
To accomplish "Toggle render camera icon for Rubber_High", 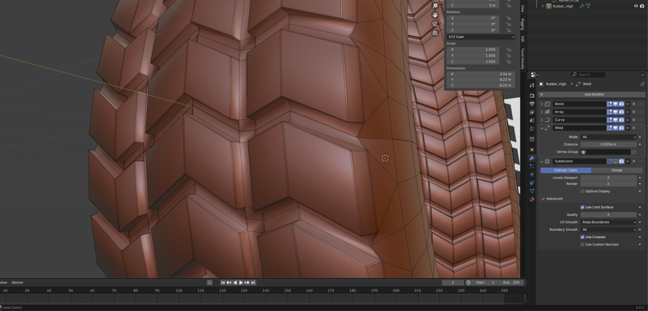I will 642,6.
